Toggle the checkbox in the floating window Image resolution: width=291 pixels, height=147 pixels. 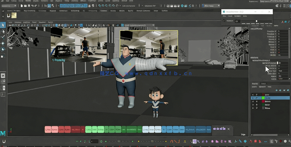click(x=224, y=21)
